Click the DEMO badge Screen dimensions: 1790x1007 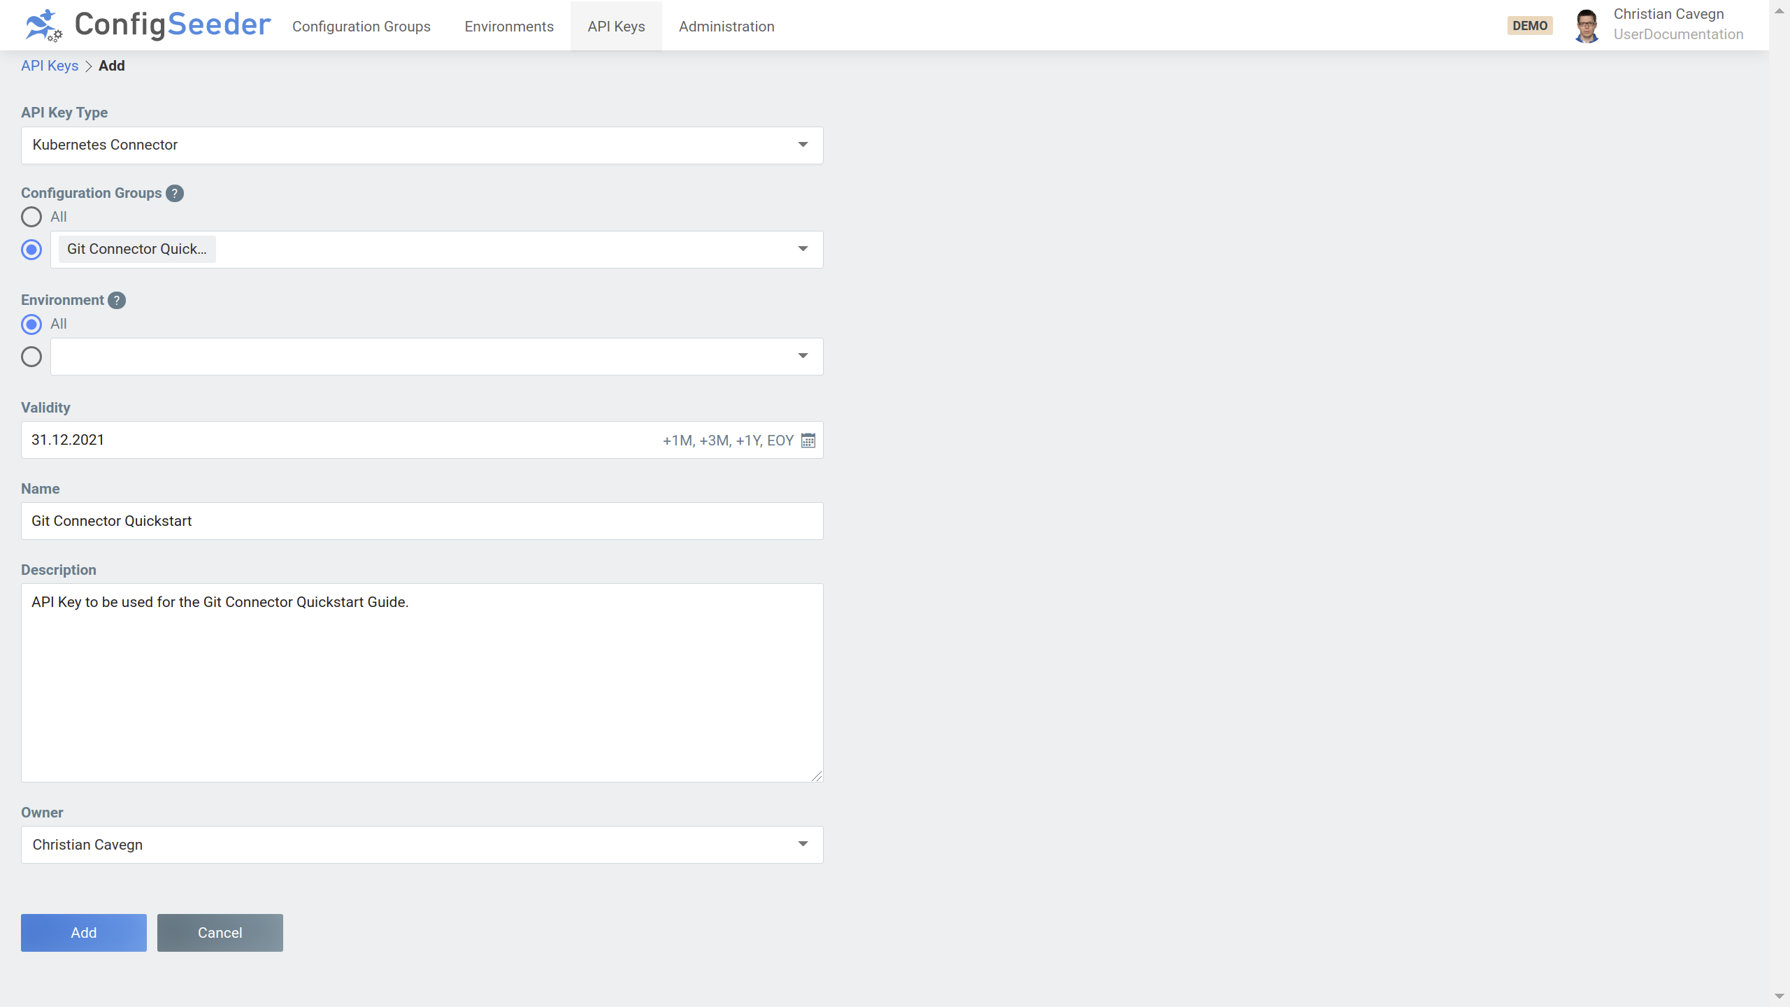click(1530, 25)
